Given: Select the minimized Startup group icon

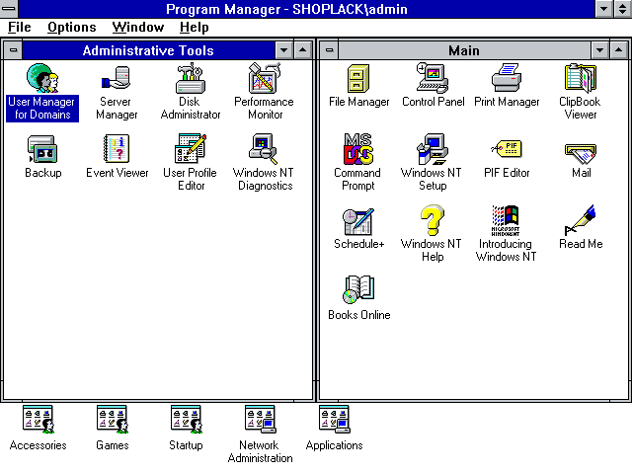Looking at the screenshot, I should [187, 420].
